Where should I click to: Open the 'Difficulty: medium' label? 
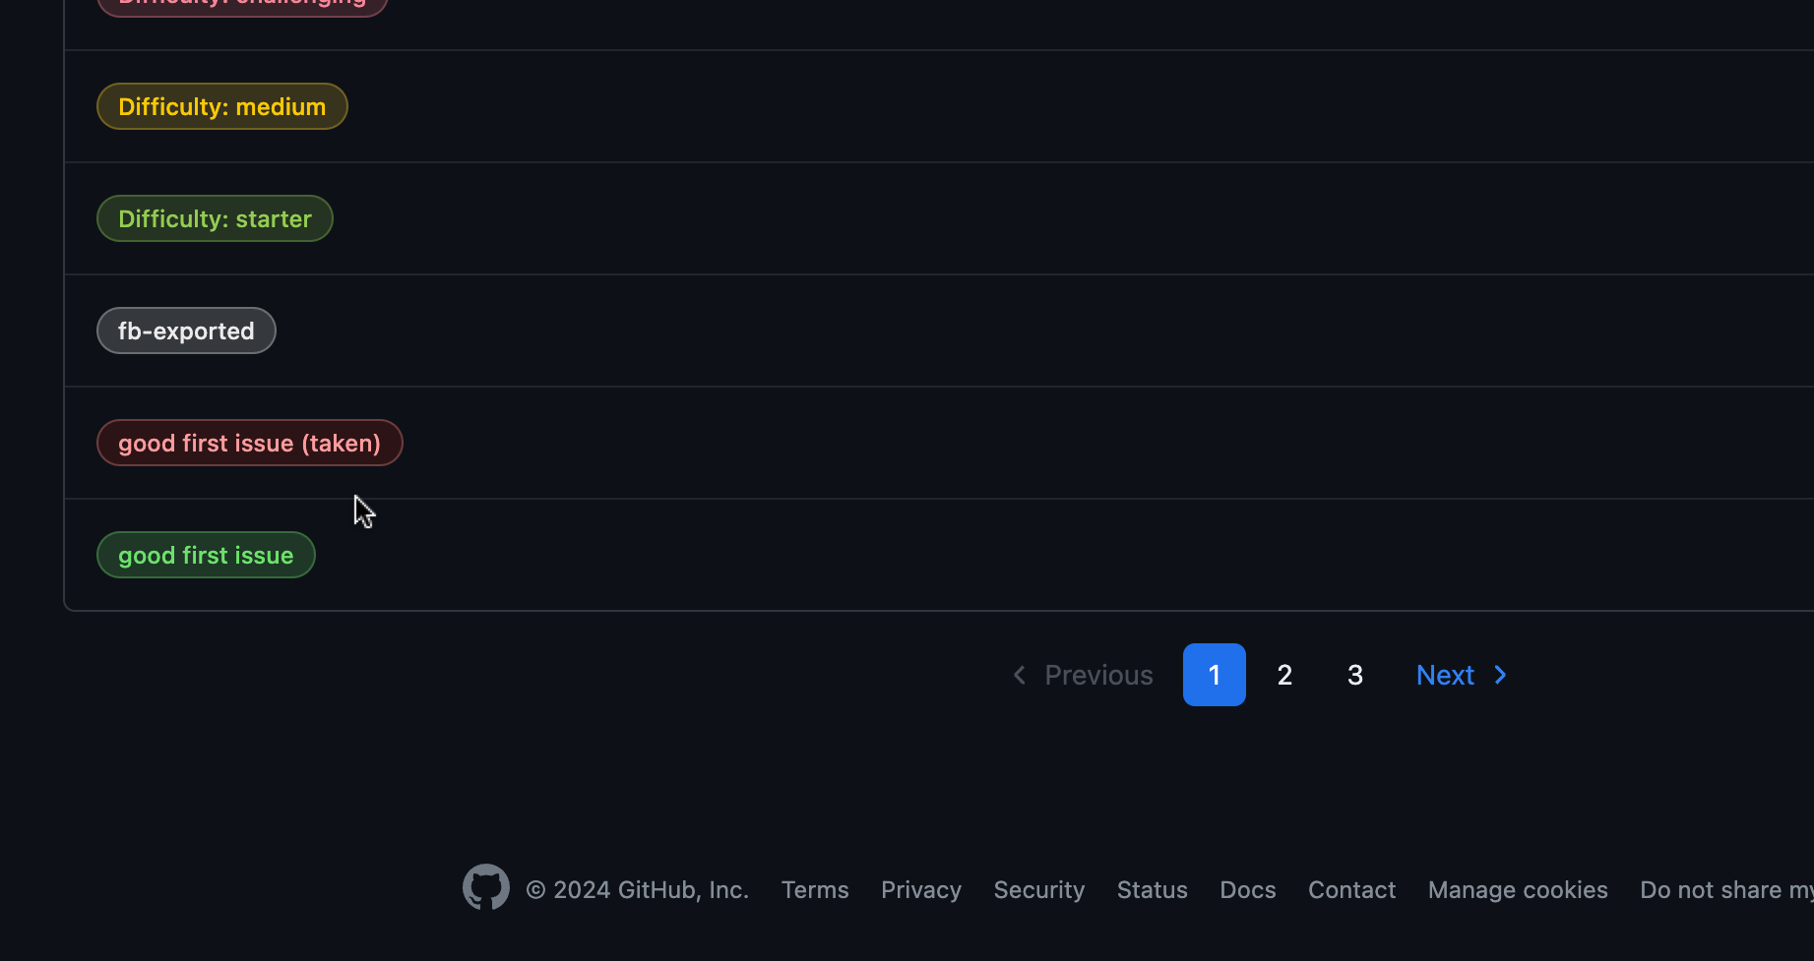click(222, 106)
